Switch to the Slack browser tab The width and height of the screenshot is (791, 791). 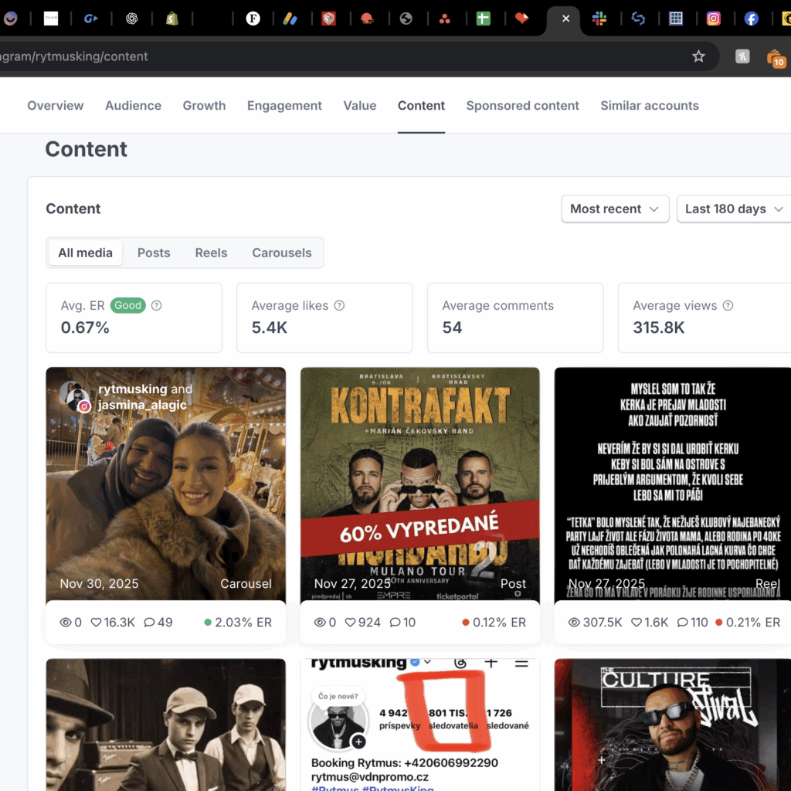[x=599, y=19]
